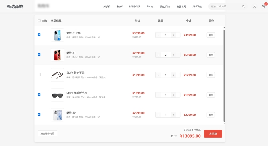
Task: Open 服务/门店 navigation item
Action: tap(165, 6)
